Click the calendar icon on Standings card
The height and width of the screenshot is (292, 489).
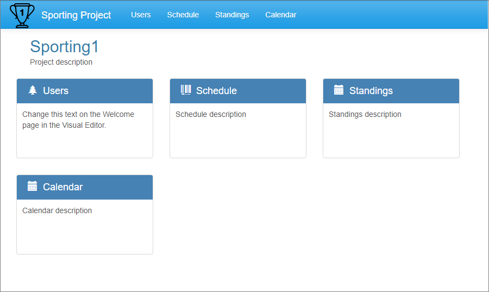(x=338, y=90)
